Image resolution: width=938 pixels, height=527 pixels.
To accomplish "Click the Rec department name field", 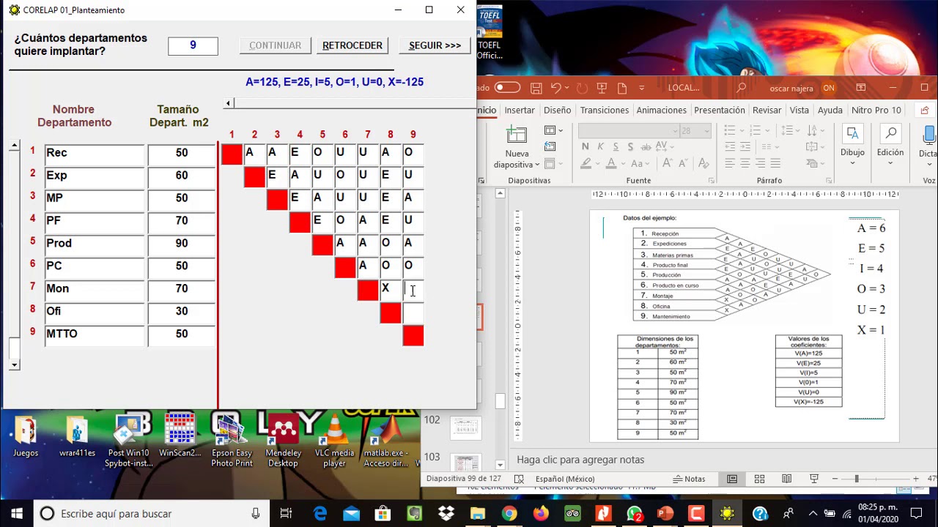I will click(x=95, y=153).
